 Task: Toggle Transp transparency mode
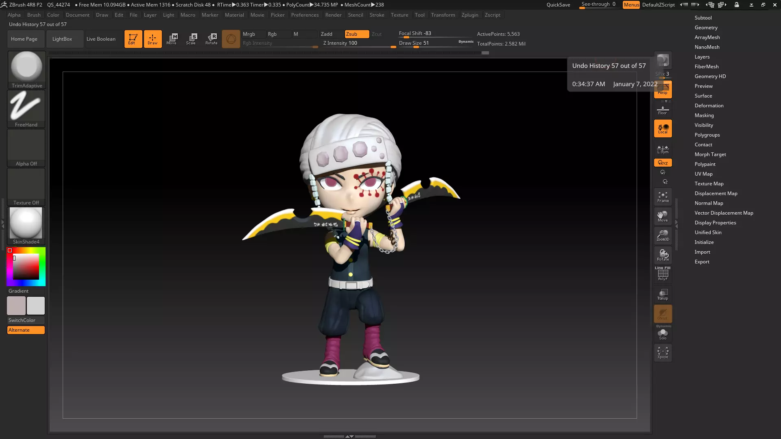[x=663, y=294]
